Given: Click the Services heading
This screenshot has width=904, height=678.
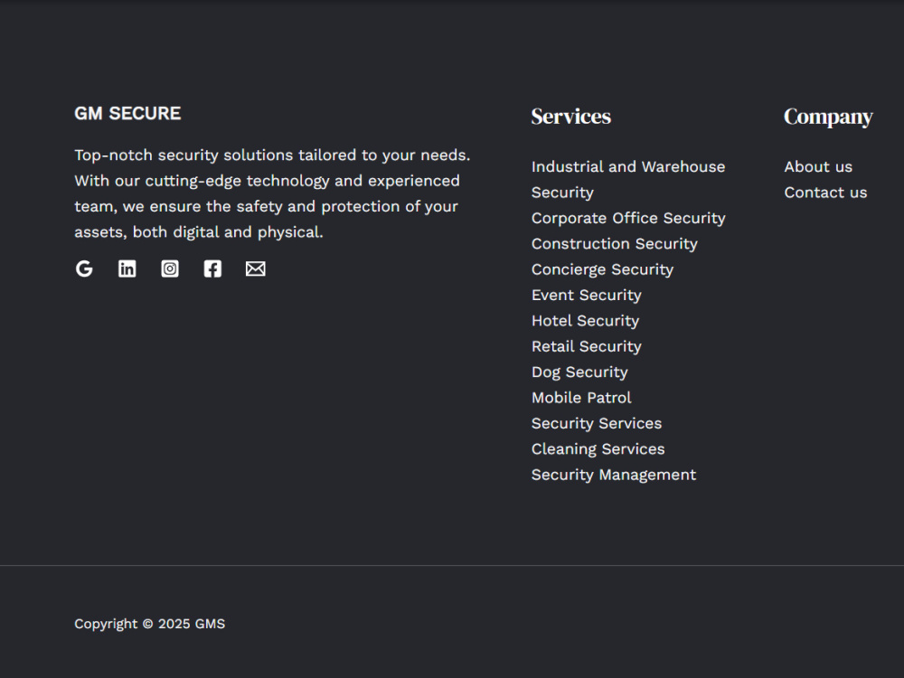Looking at the screenshot, I should [570, 117].
